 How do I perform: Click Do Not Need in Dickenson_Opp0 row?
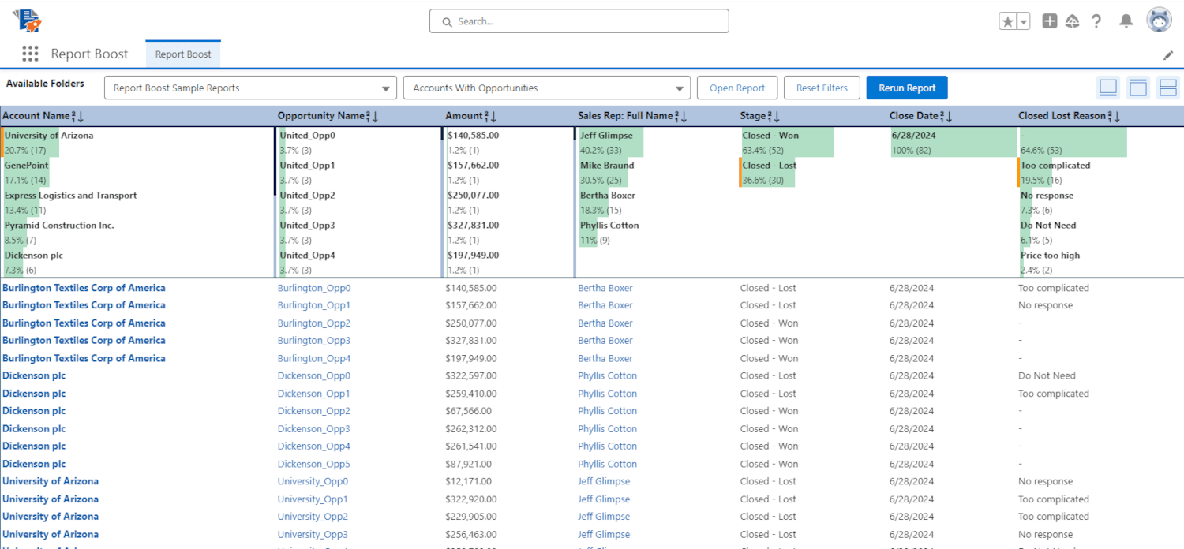1047,375
